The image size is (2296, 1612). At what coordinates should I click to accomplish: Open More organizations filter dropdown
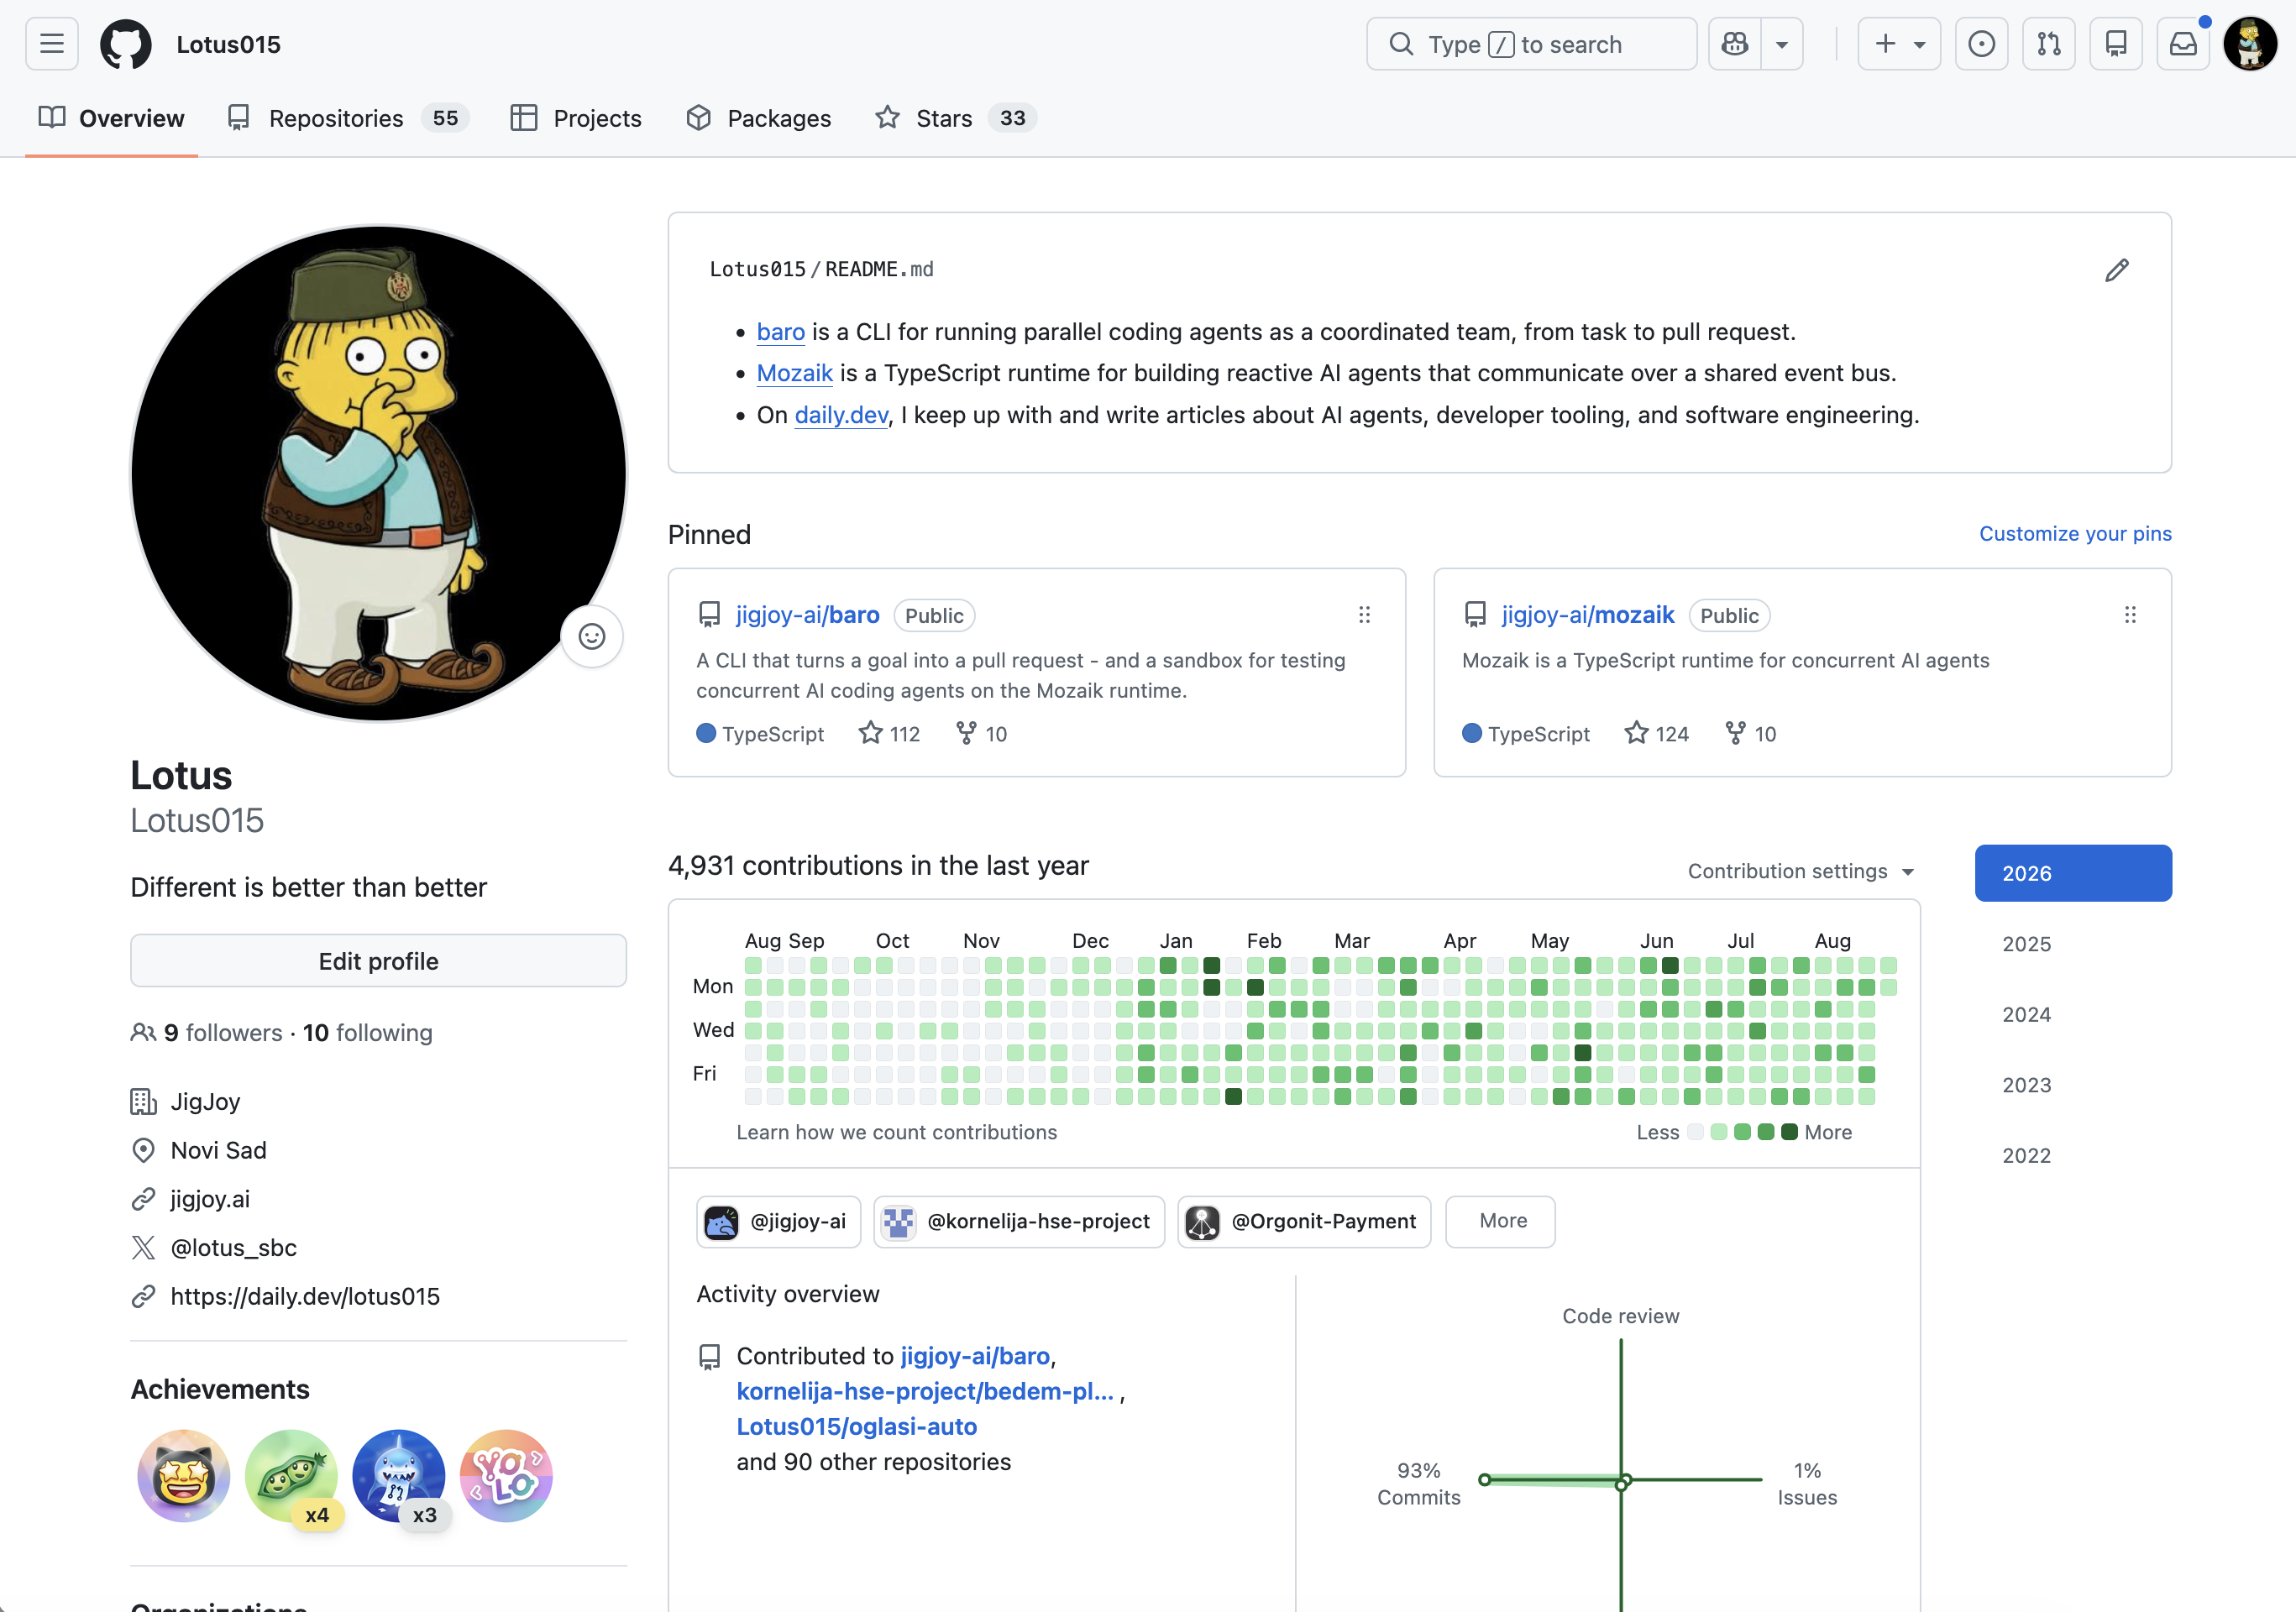coord(1500,1222)
